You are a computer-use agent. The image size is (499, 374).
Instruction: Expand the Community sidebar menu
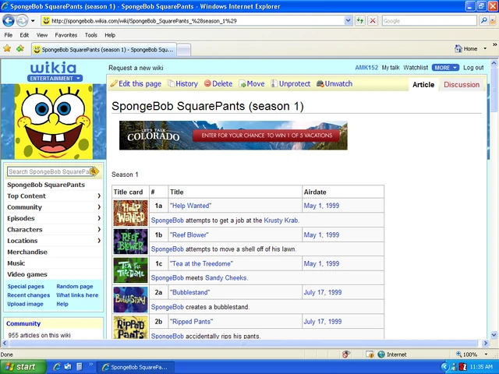tap(54, 207)
